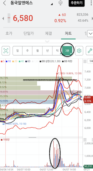93x171 pixels.
Task: Tap the candle count input field
Action: [x=90, y=61]
